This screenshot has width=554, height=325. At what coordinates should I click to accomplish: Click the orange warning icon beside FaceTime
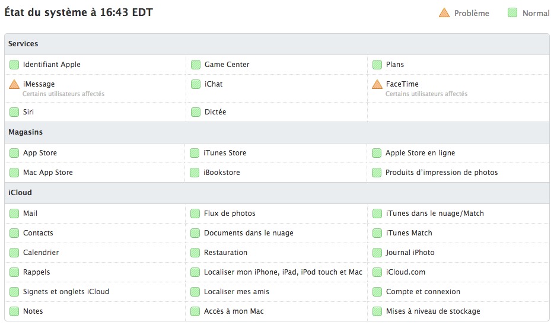click(x=377, y=84)
